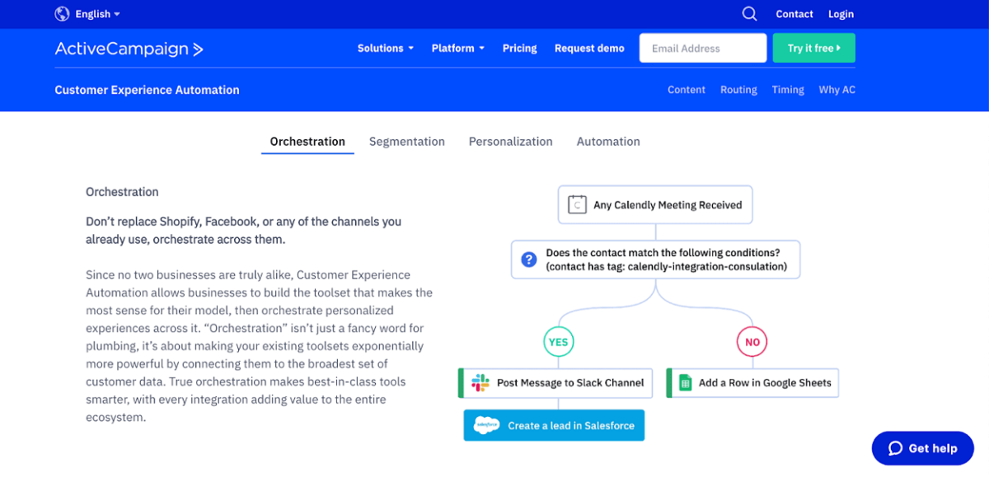The width and height of the screenshot is (989, 477).
Task: Click inside the Email Address field
Action: (x=702, y=48)
